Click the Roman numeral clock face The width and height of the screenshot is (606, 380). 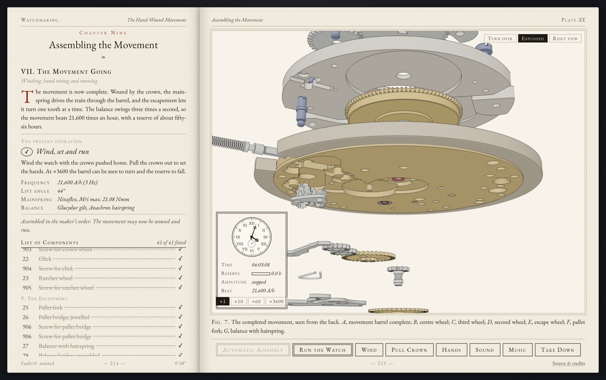251,237
